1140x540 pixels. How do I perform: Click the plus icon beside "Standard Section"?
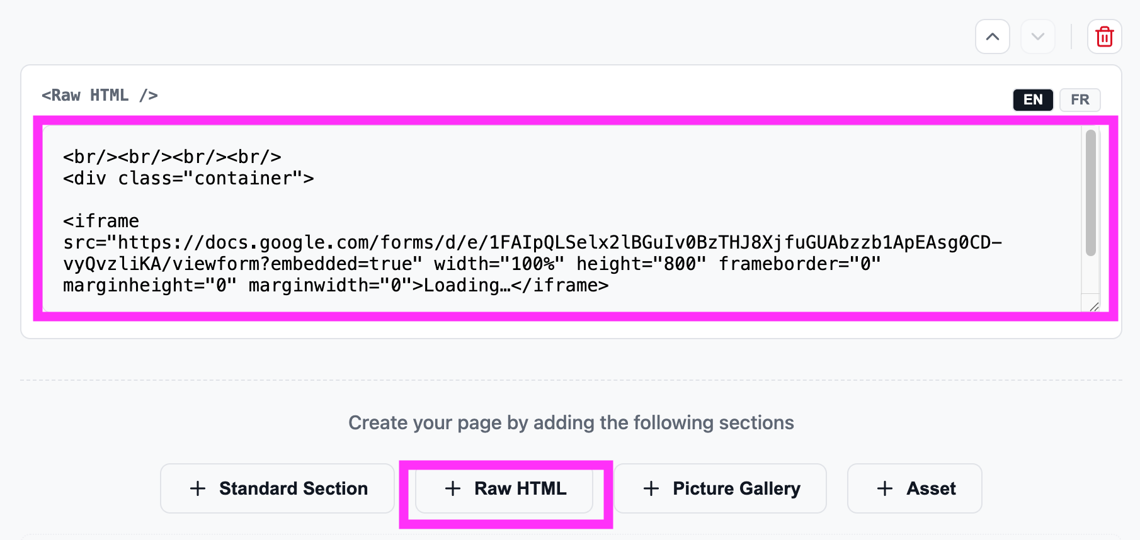197,488
